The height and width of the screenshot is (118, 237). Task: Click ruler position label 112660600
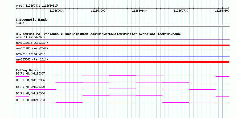click(139, 11)
